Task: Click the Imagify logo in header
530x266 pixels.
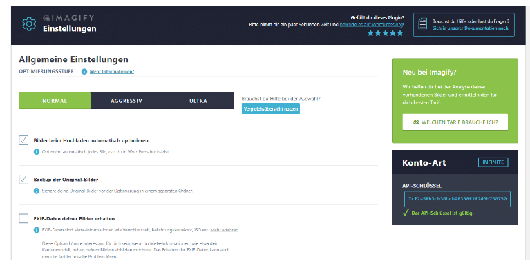Action: point(68,18)
